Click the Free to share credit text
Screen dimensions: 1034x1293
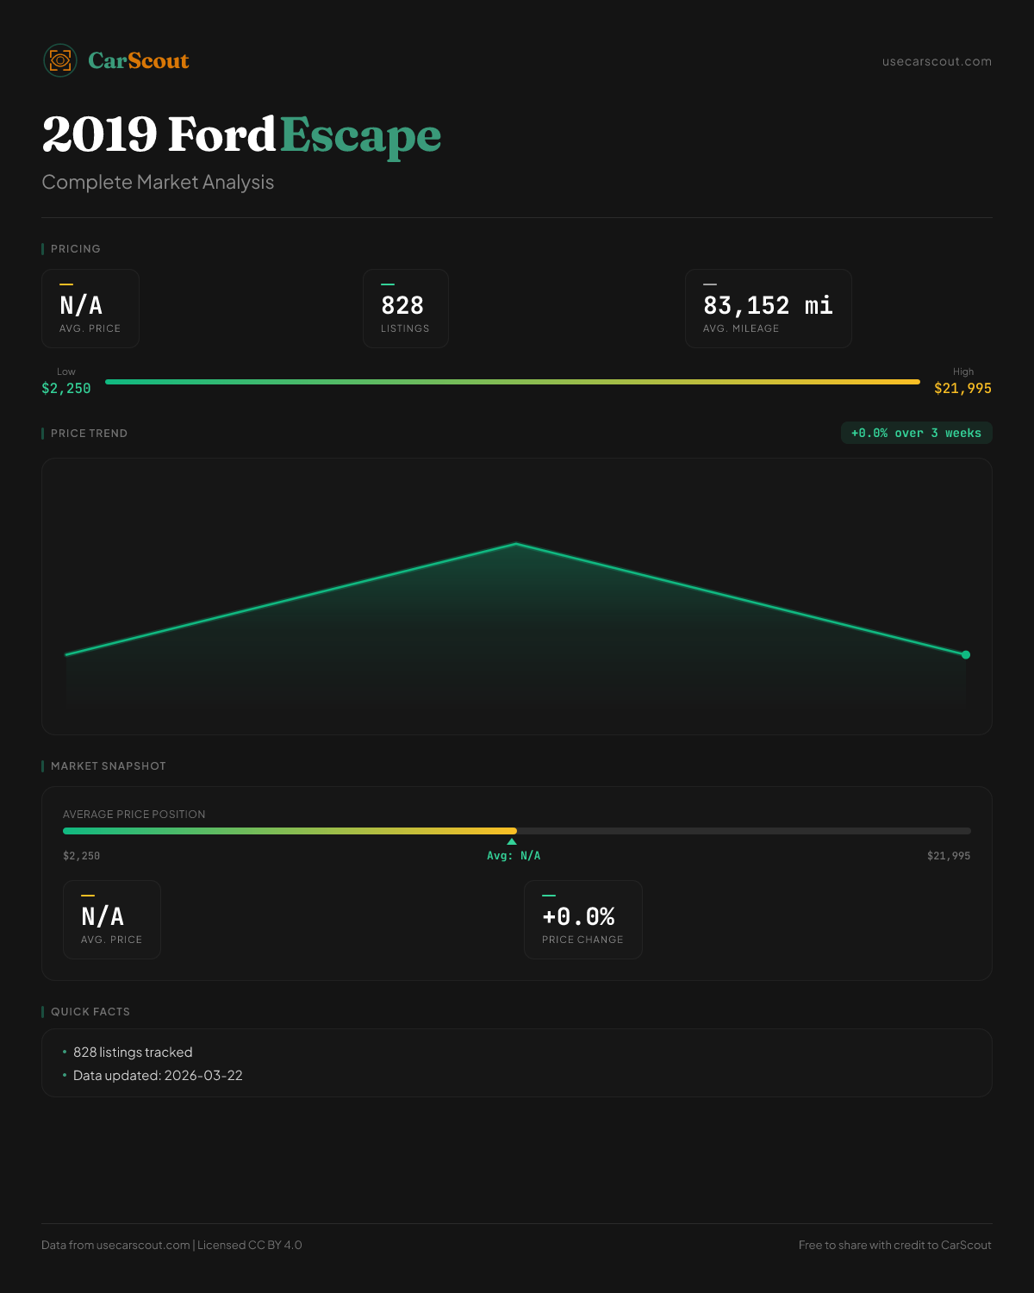[894, 1245]
